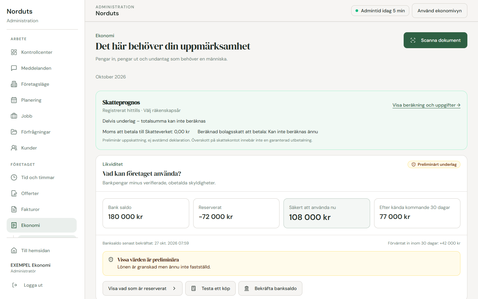The image size is (478, 299).
Task: Click the scan icon in Scanna dokument
Action: click(x=413, y=40)
